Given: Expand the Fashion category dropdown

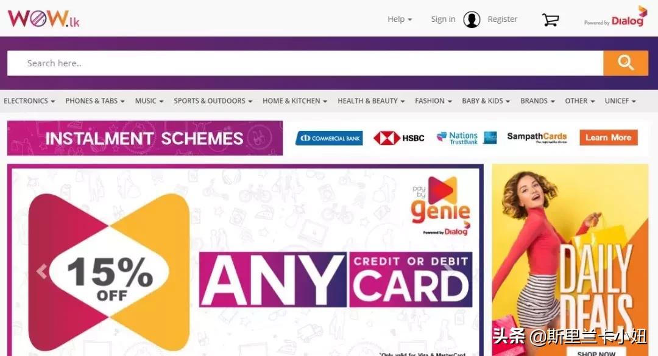Looking at the screenshot, I should coord(433,101).
